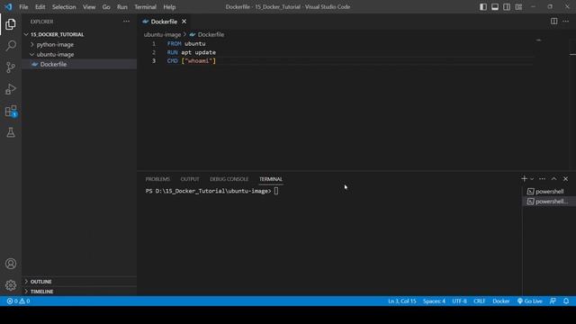Open the Search view in activity bar

tap(11, 46)
